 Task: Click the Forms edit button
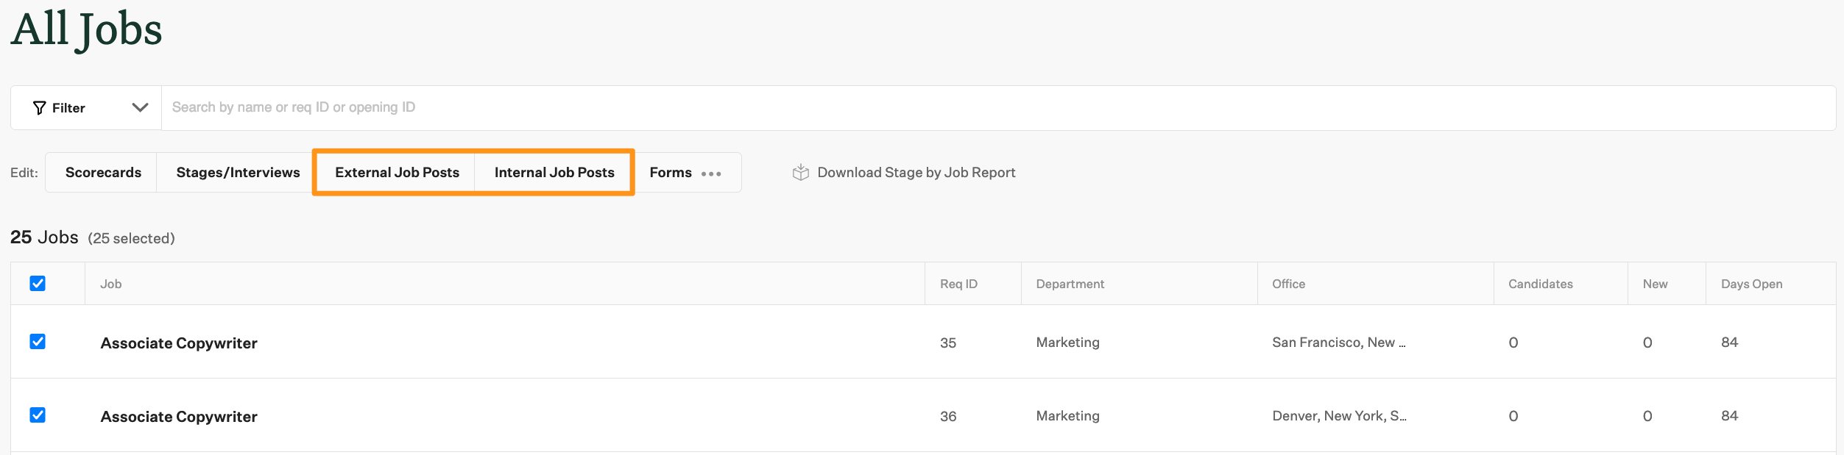pyautogui.click(x=670, y=173)
